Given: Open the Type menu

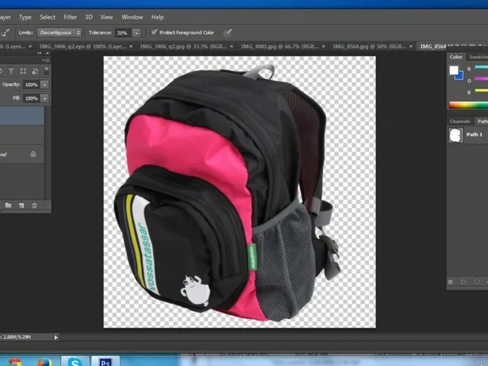Looking at the screenshot, I should click(25, 17).
